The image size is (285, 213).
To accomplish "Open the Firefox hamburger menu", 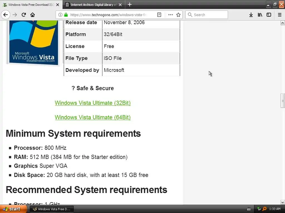I will tap(280, 15).
